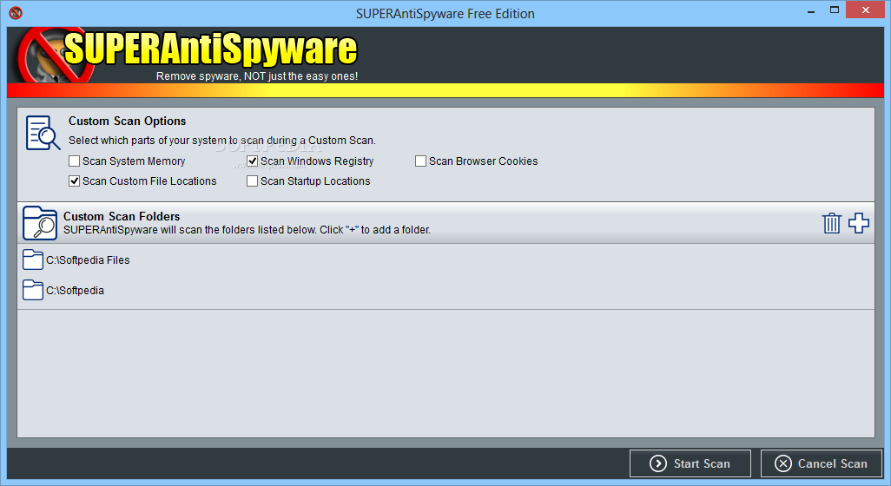This screenshot has height=486, width=891.
Task: Click the folder icon beside C:\Softpedia Files
Action: [33, 260]
